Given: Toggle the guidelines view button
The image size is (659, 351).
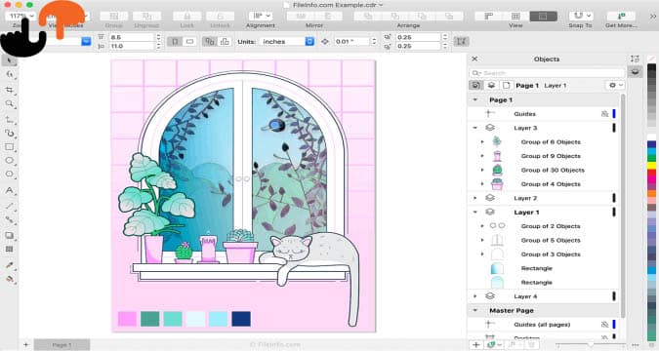Looking at the screenshot, I should pyautogui.click(x=544, y=17).
